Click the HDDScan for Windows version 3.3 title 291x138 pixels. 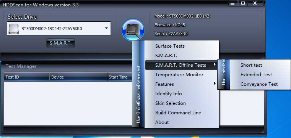(41, 5)
